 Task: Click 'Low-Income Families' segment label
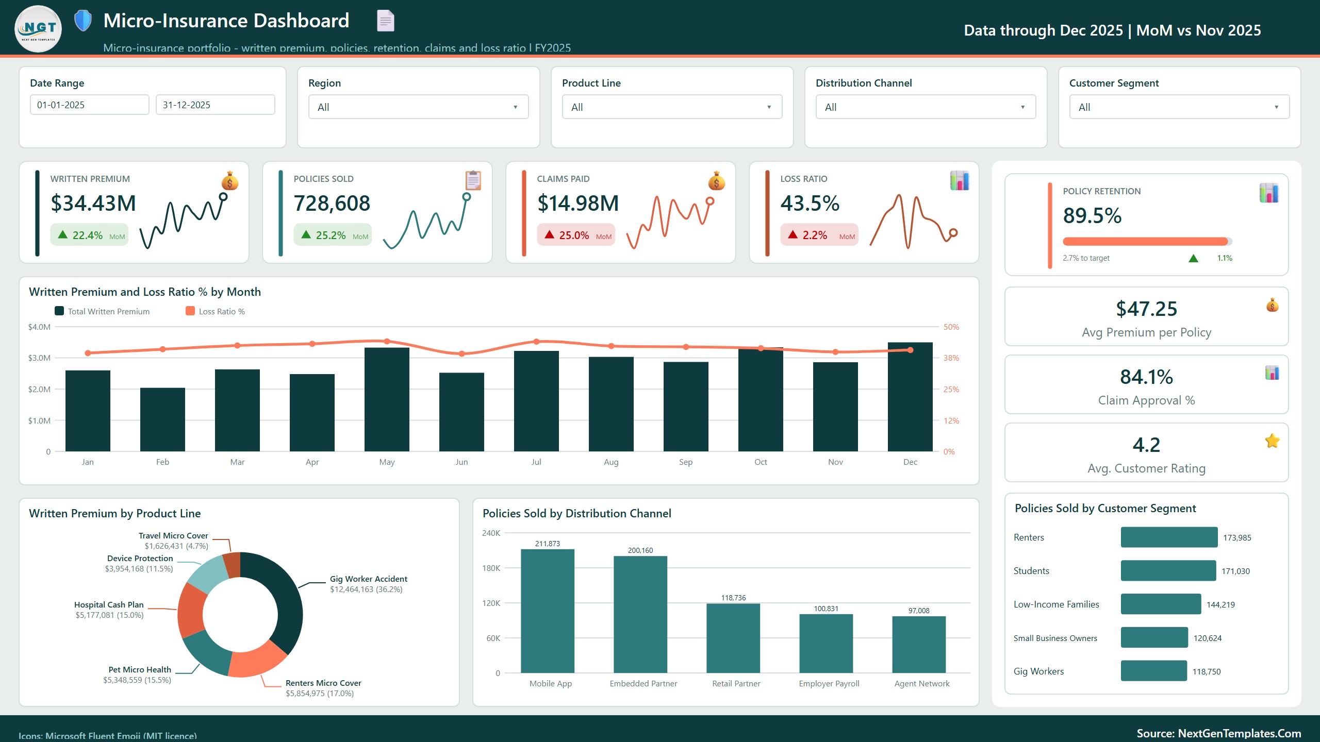tap(1056, 604)
